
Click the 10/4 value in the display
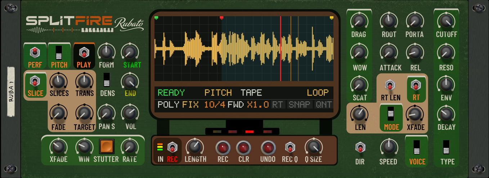coord(215,105)
